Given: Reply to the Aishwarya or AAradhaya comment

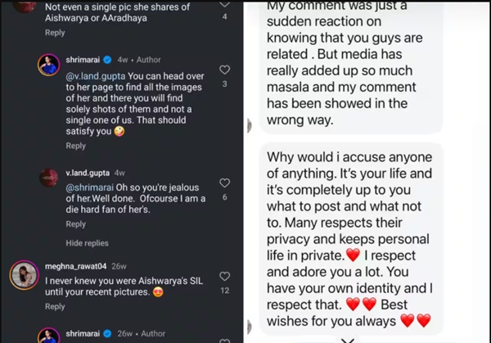Looking at the screenshot, I should pos(55,33).
